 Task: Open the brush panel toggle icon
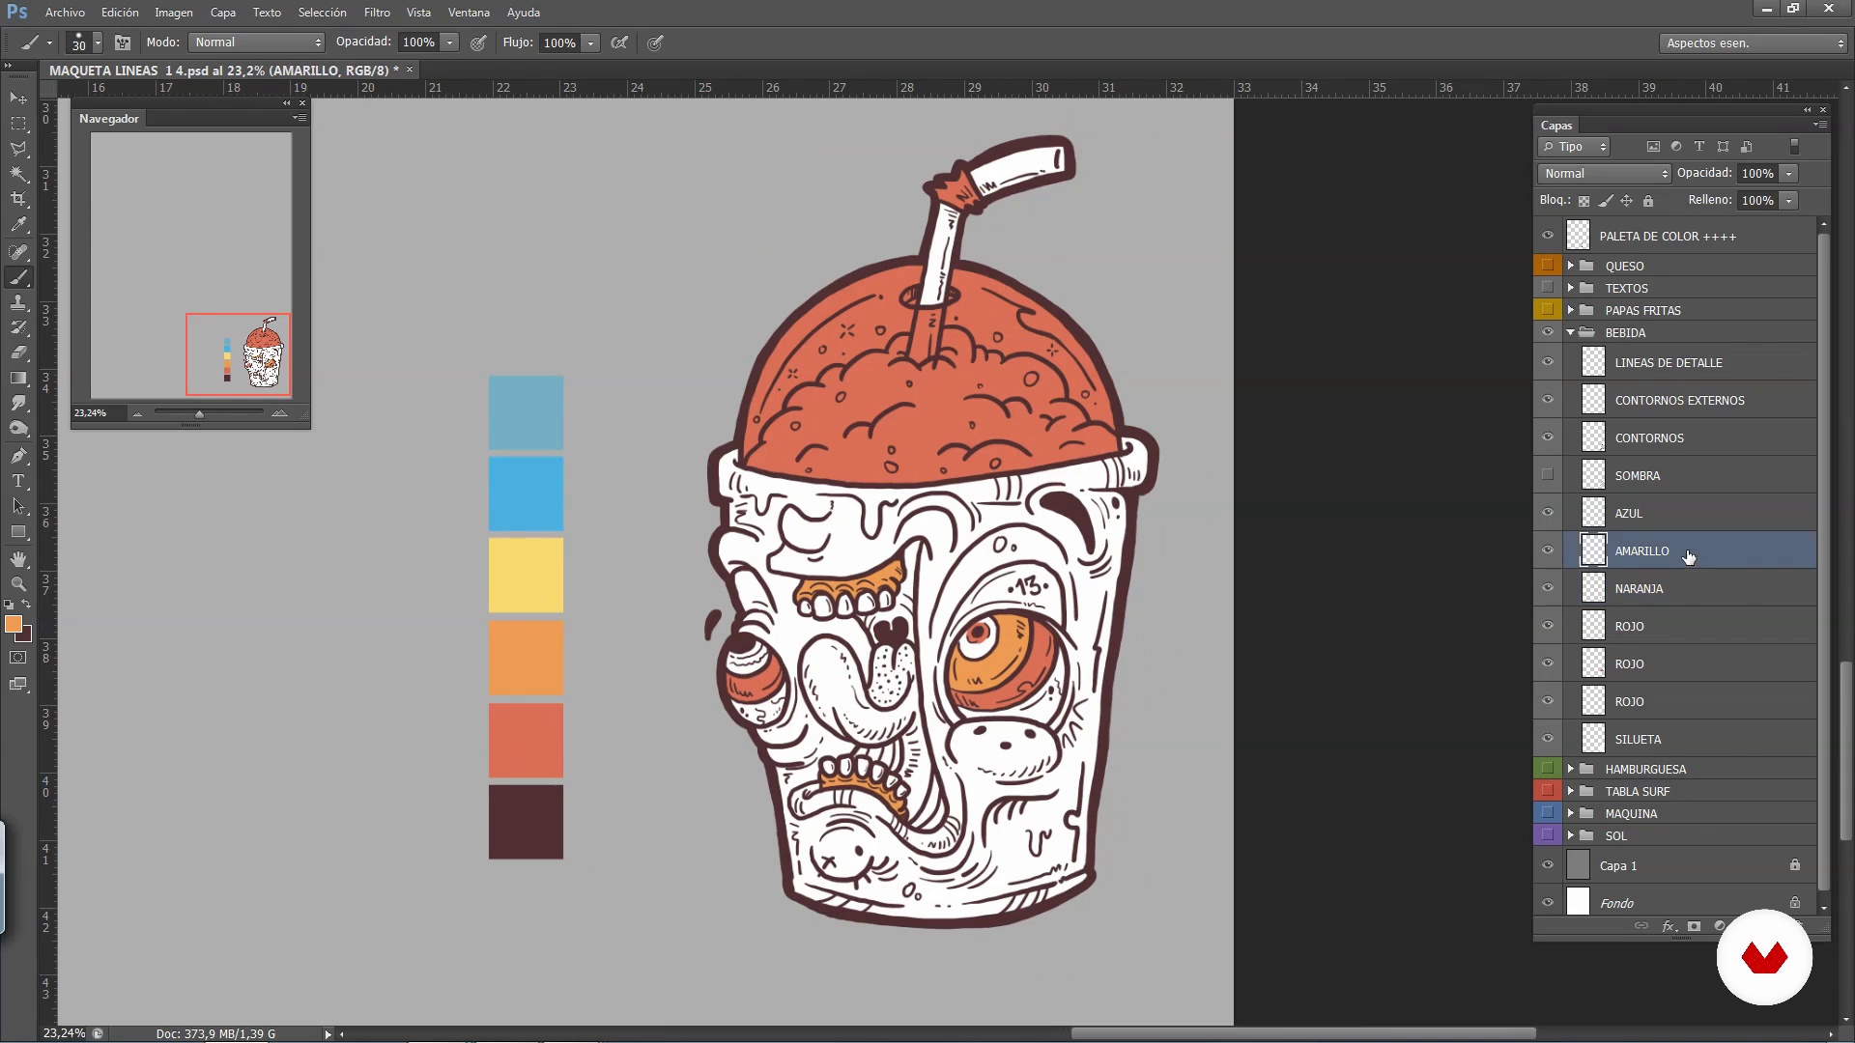(123, 42)
